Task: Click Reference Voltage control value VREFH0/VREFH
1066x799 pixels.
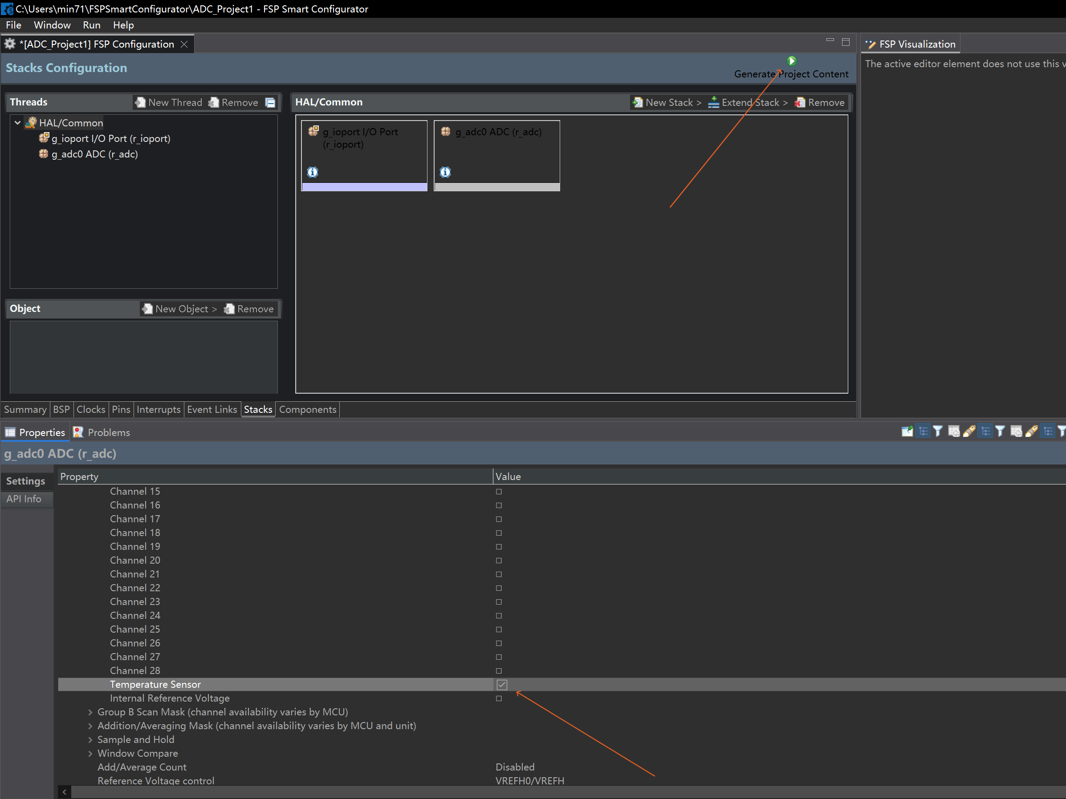Action: pos(529,781)
